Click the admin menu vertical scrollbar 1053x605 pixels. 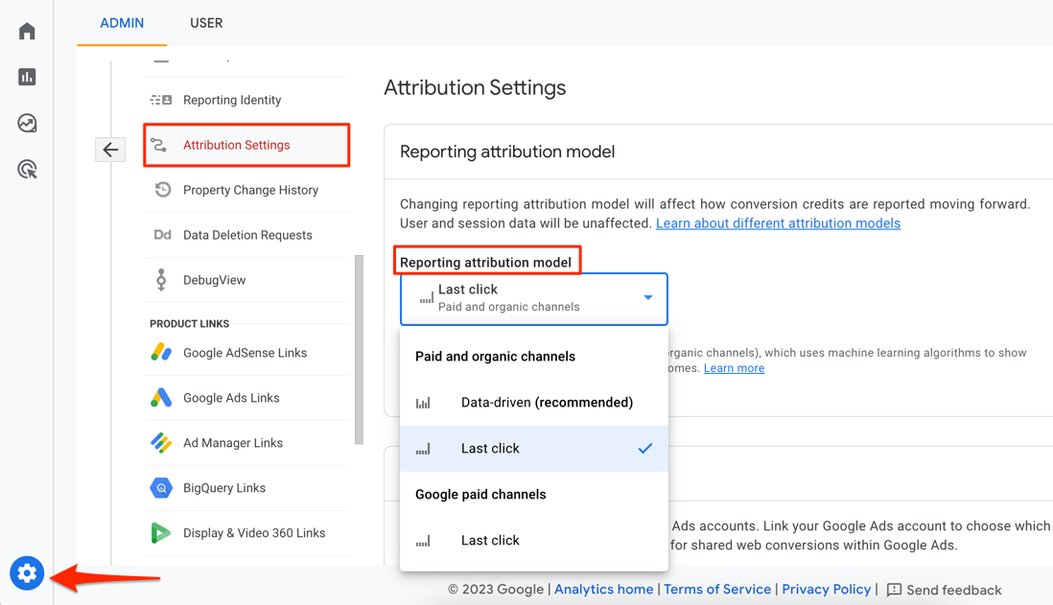pyautogui.click(x=360, y=349)
